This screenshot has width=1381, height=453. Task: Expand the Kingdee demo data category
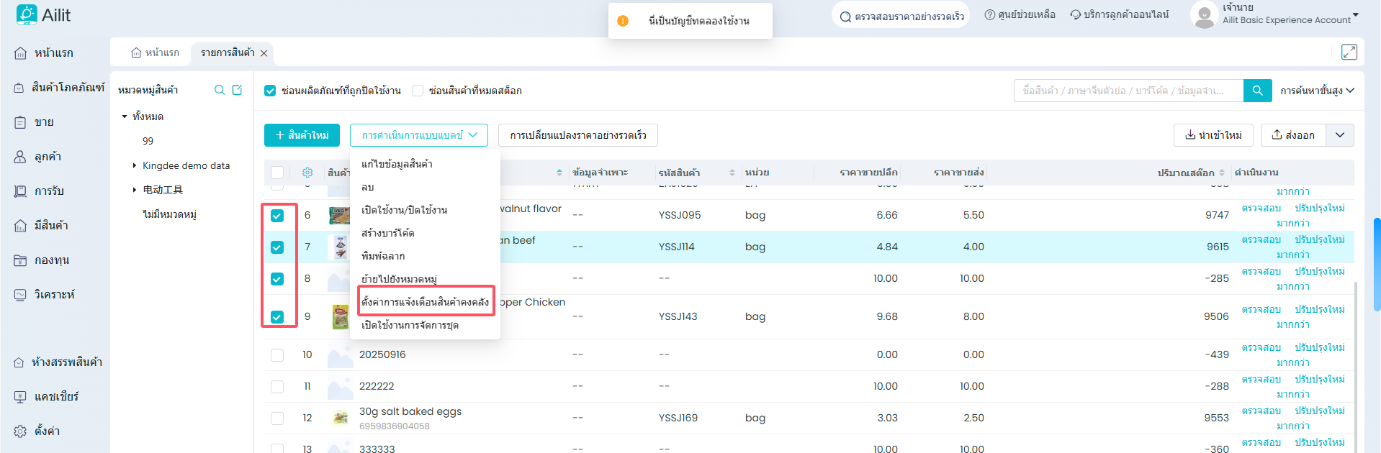[x=135, y=165]
